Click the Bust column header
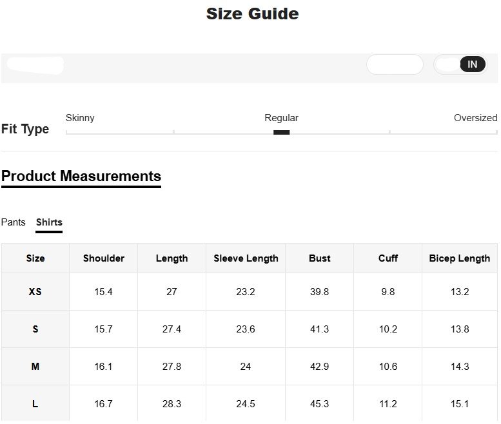The image size is (501, 424). (319, 258)
